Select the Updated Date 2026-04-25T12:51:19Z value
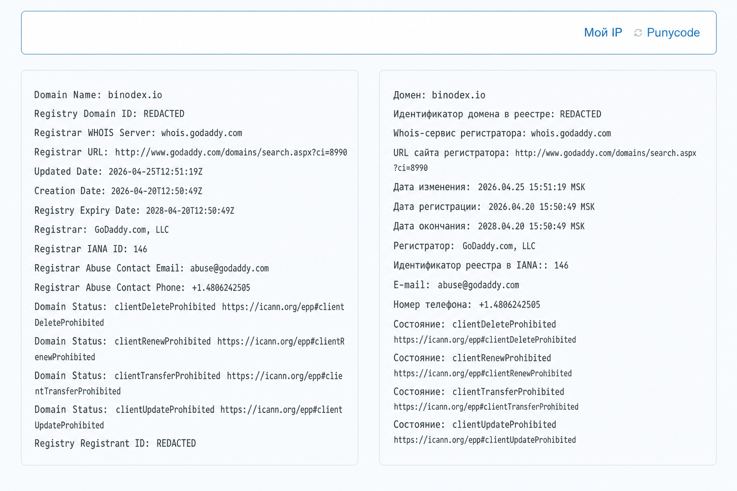The width and height of the screenshot is (737, 491). (x=155, y=172)
